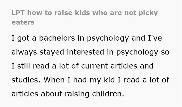Click the word 'still' in the third line
182x107 pixels.
tap(24, 66)
